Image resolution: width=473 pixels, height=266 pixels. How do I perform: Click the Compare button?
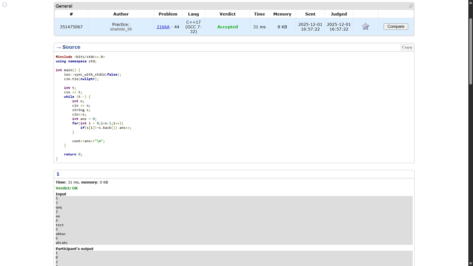pyautogui.click(x=396, y=26)
